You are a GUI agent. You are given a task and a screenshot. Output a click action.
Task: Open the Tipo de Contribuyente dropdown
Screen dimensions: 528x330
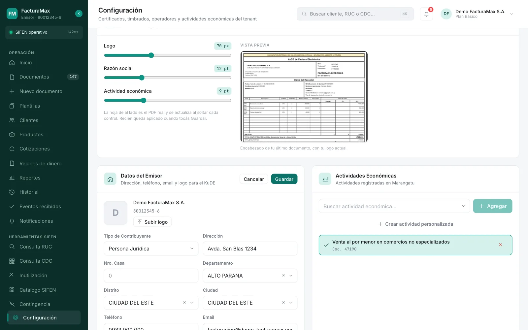[x=151, y=248]
